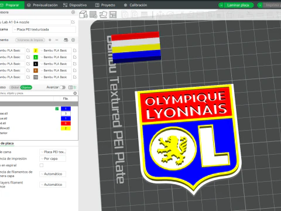
Task: Open Bambu PLA Basic dropdown for black filament 6
Action: (x=56, y=64)
